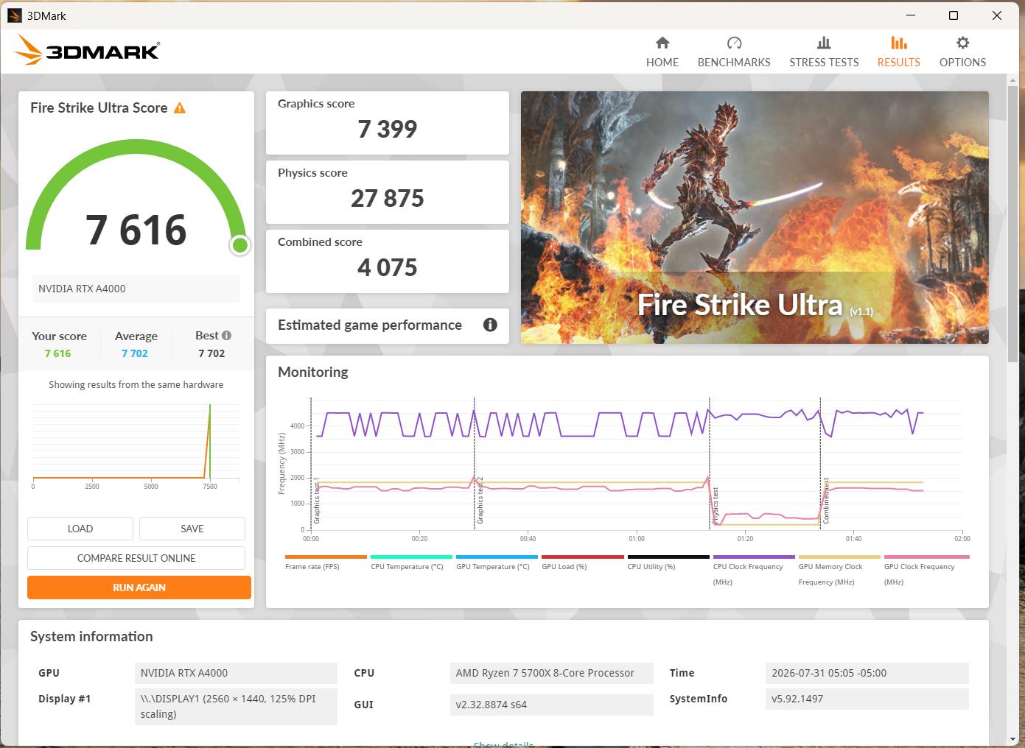Open the HOME tab
Screen dimensions: 1025x748
pyautogui.click(x=662, y=52)
